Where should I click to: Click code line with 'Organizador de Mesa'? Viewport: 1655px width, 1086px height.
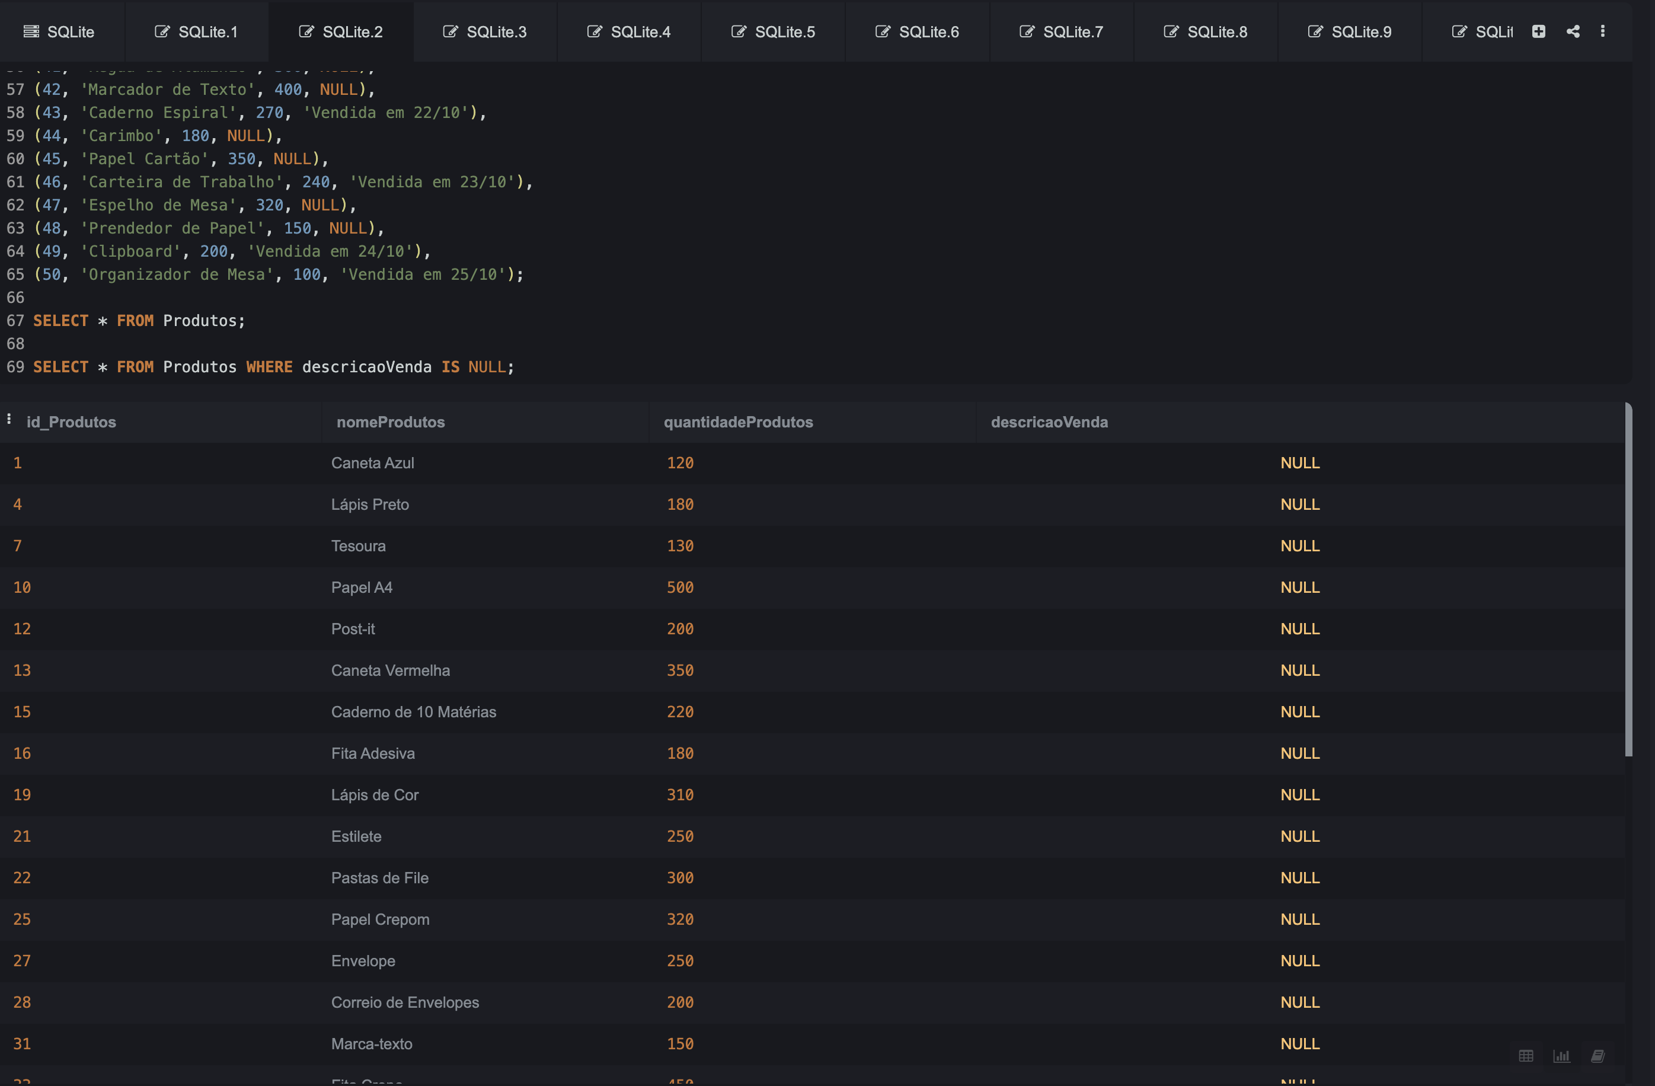click(278, 274)
